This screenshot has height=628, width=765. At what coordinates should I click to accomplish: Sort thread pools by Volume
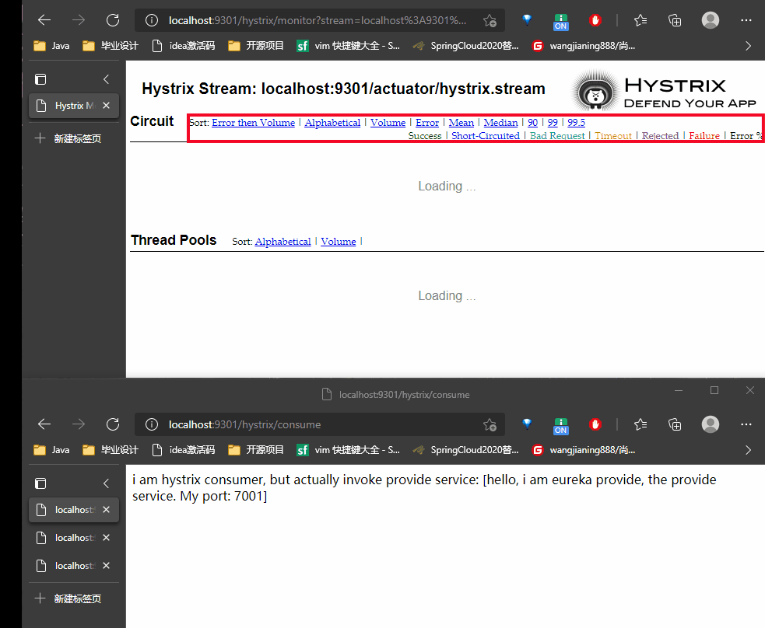(338, 242)
